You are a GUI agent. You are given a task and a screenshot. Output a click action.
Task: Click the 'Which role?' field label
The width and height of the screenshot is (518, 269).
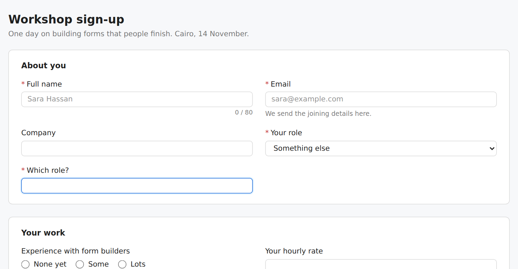[x=48, y=170]
